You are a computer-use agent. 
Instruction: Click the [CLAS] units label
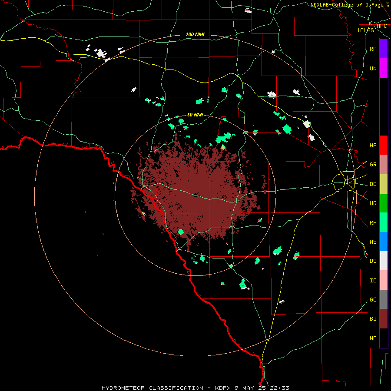[x=367, y=30]
